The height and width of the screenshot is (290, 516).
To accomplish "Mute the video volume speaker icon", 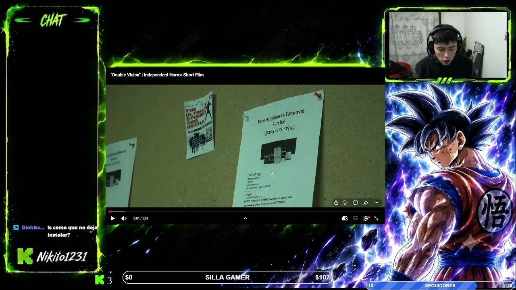I will pos(124,218).
